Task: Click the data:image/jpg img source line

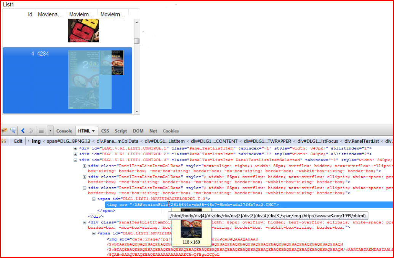Action: tap(183, 239)
